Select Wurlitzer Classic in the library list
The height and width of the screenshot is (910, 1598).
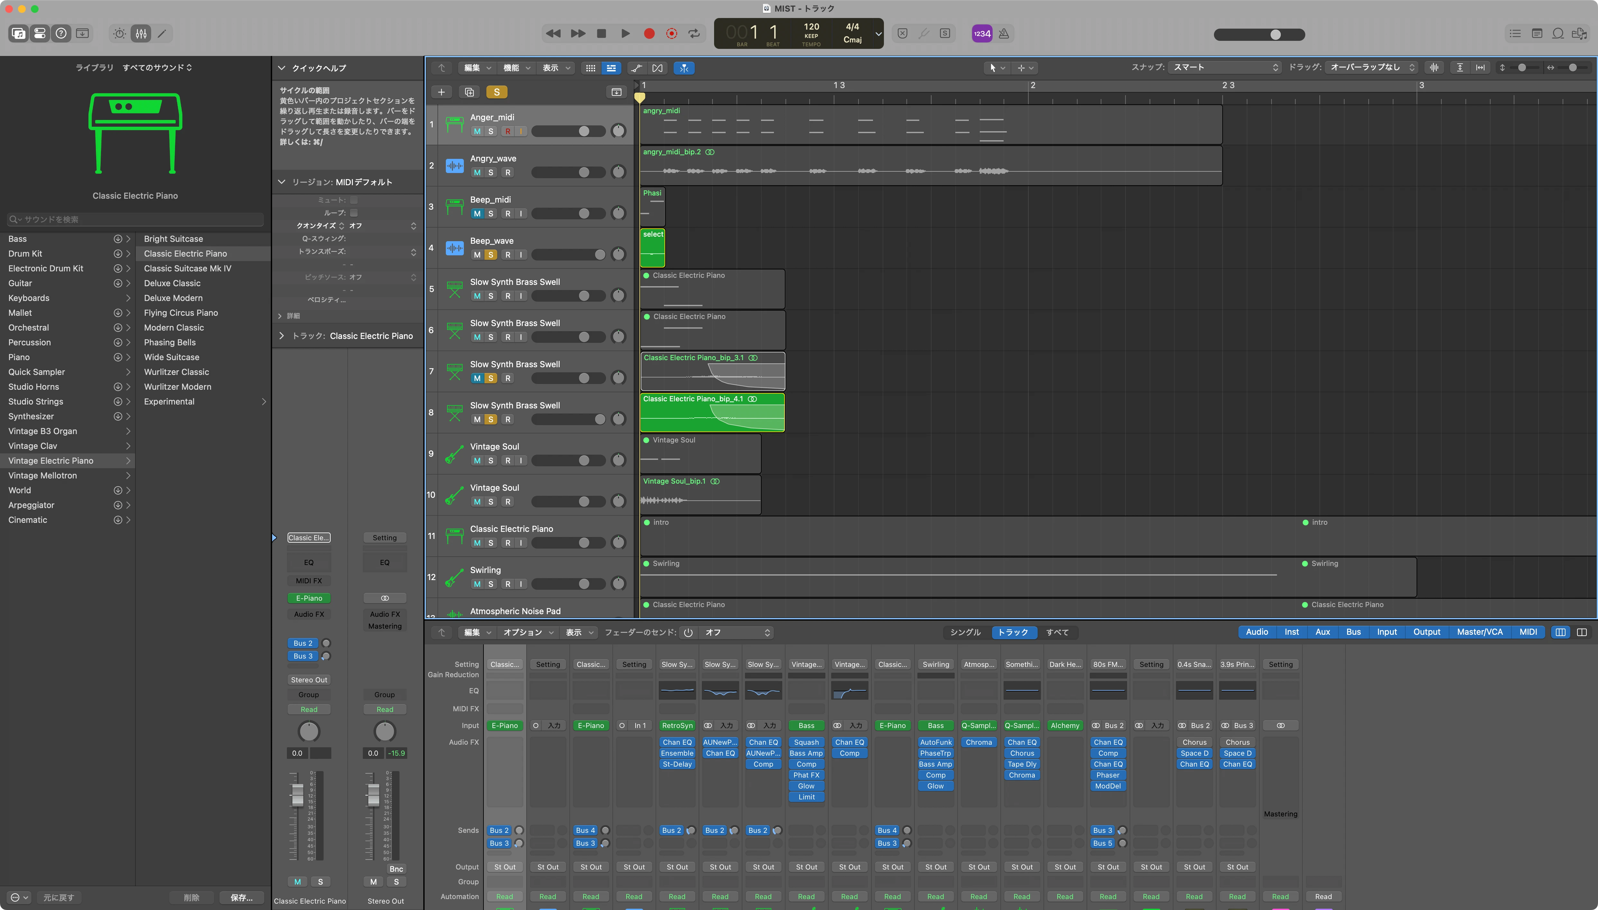(x=176, y=372)
